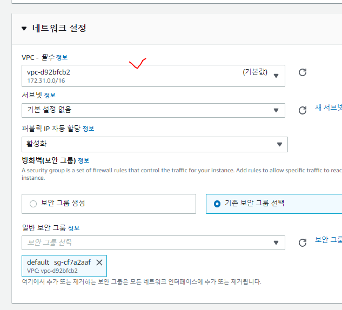Open the 서브넷 dropdown
Image resolution: width=342 pixels, height=310 pixels.
(153, 111)
